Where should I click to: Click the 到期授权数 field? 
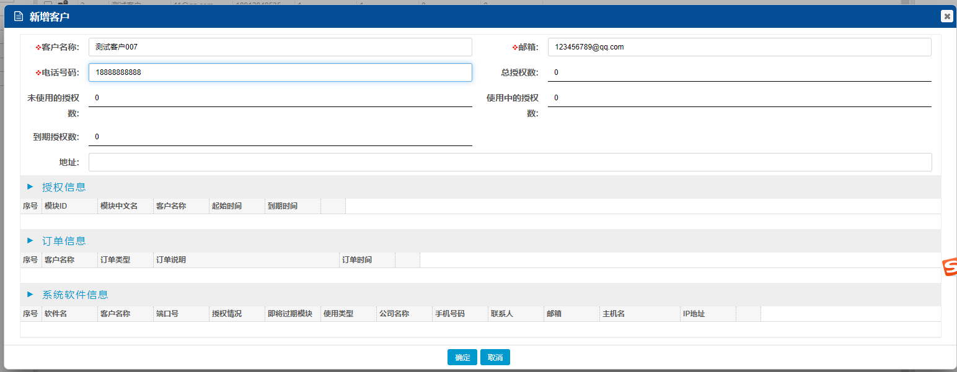(x=280, y=137)
